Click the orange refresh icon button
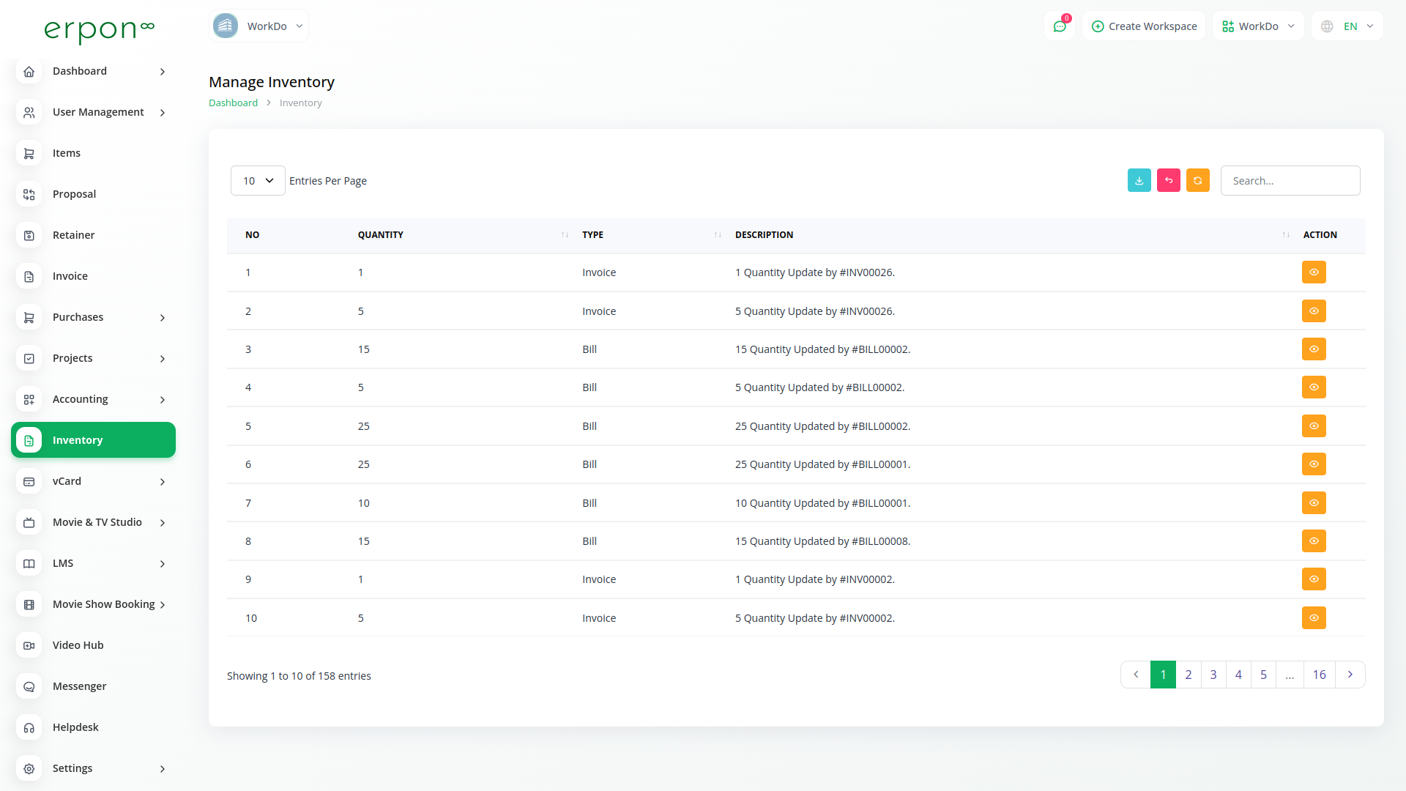 [1197, 180]
